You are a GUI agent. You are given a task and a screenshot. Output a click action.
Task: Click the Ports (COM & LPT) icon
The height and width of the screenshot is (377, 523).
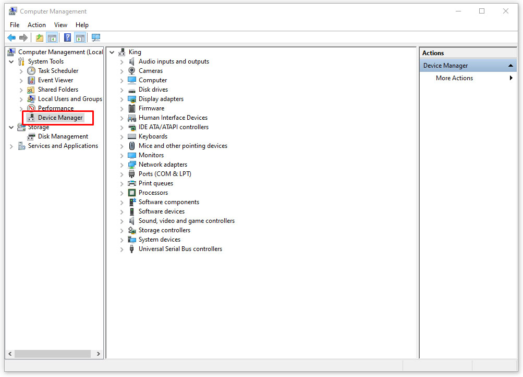(x=132, y=174)
